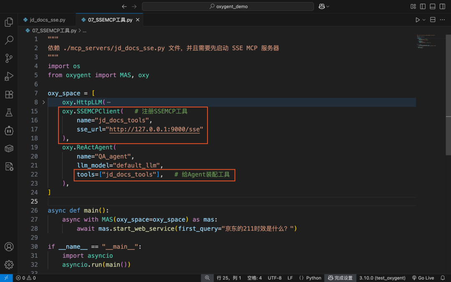Click the from oxygent import line

[99, 75]
